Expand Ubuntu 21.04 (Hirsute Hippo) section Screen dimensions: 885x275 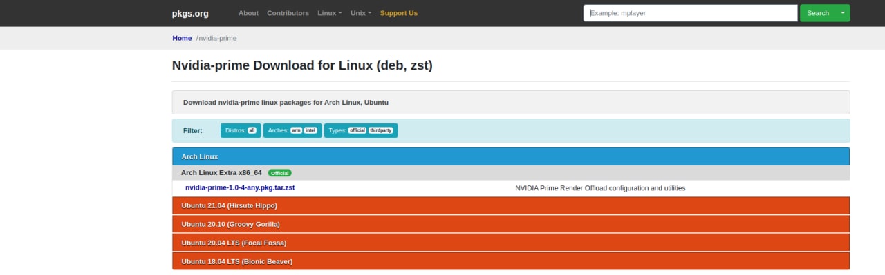click(x=511, y=205)
